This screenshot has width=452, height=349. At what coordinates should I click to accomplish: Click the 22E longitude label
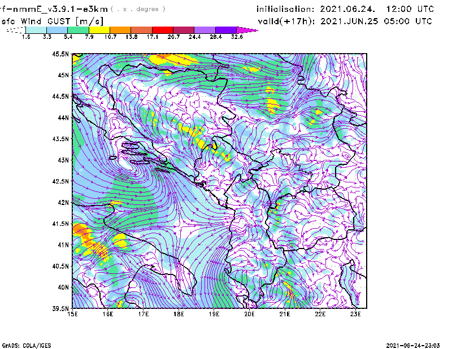tap(320, 314)
